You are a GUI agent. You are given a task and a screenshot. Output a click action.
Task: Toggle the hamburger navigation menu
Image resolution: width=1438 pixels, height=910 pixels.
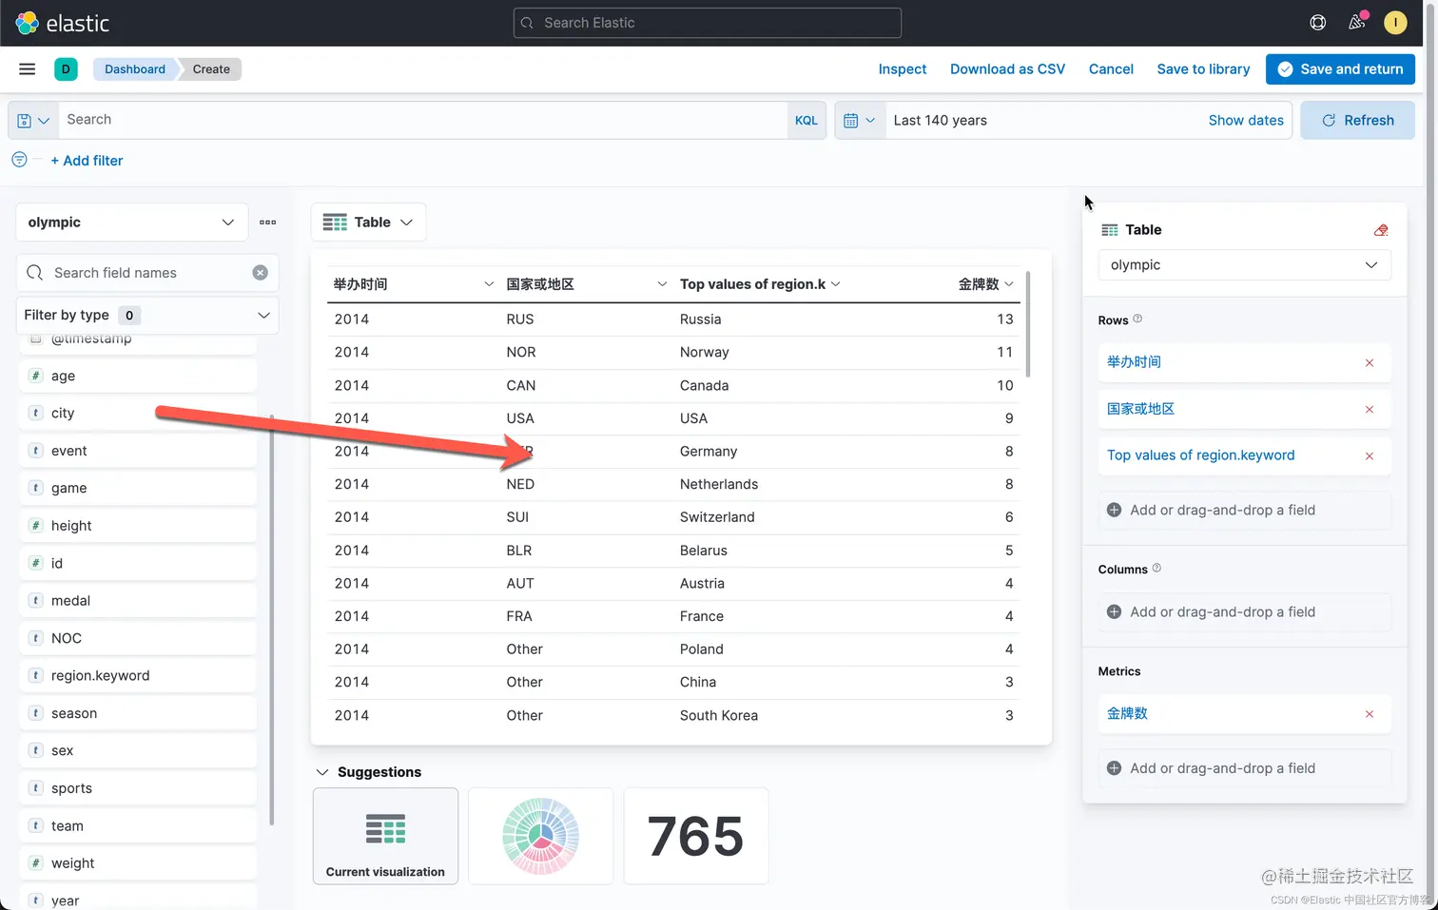28,68
